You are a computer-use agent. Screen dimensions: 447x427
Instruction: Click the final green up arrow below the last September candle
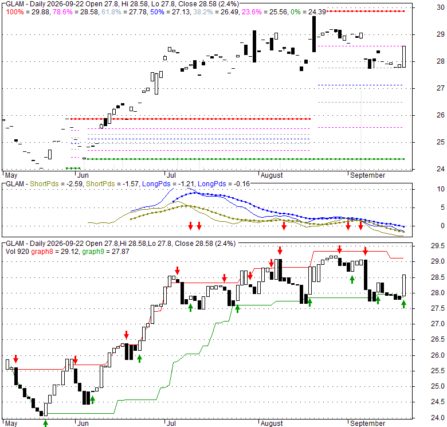pyautogui.click(x=403, y=304)
